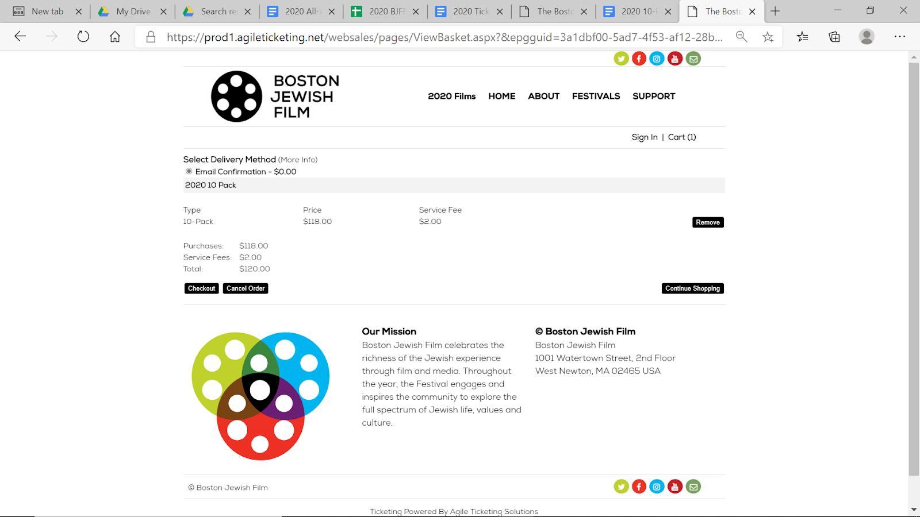920x517 pixels.
Task: Switch to the Search results Drive tab
Action: (217, 11)
